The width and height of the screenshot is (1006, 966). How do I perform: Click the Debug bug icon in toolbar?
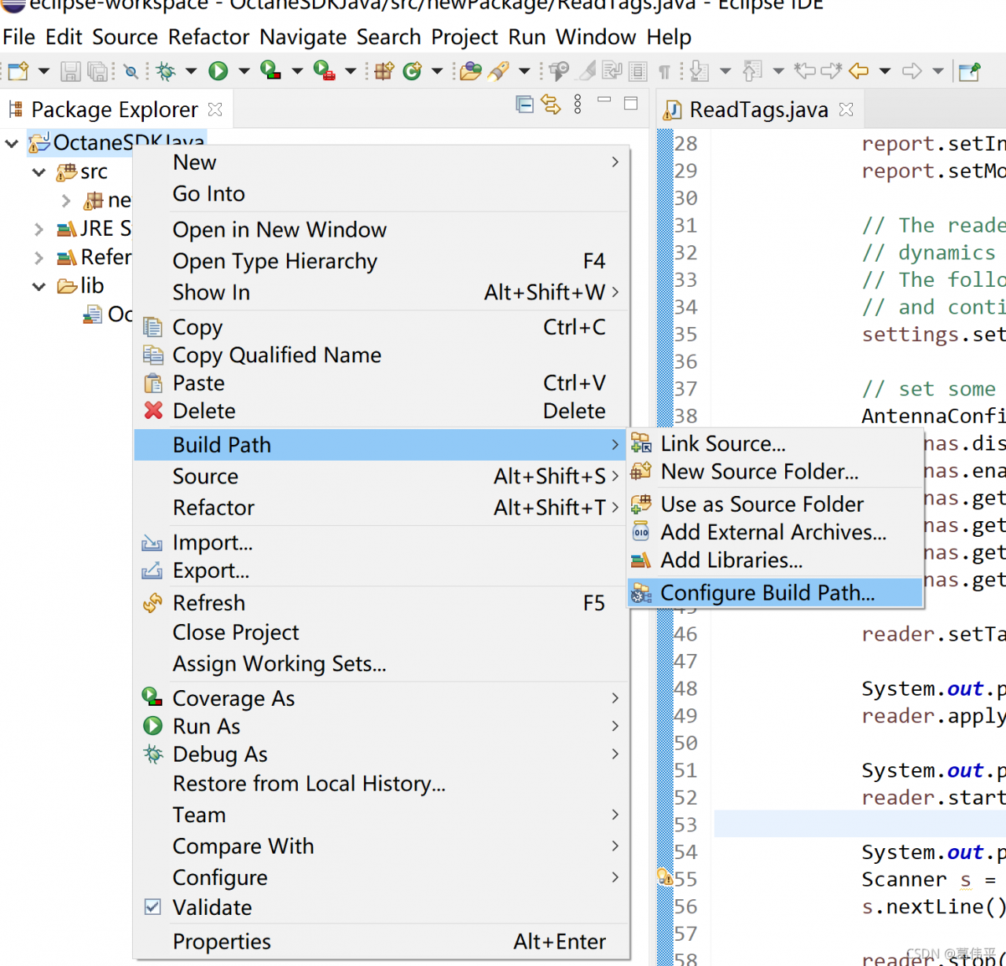tap(166, 72)
